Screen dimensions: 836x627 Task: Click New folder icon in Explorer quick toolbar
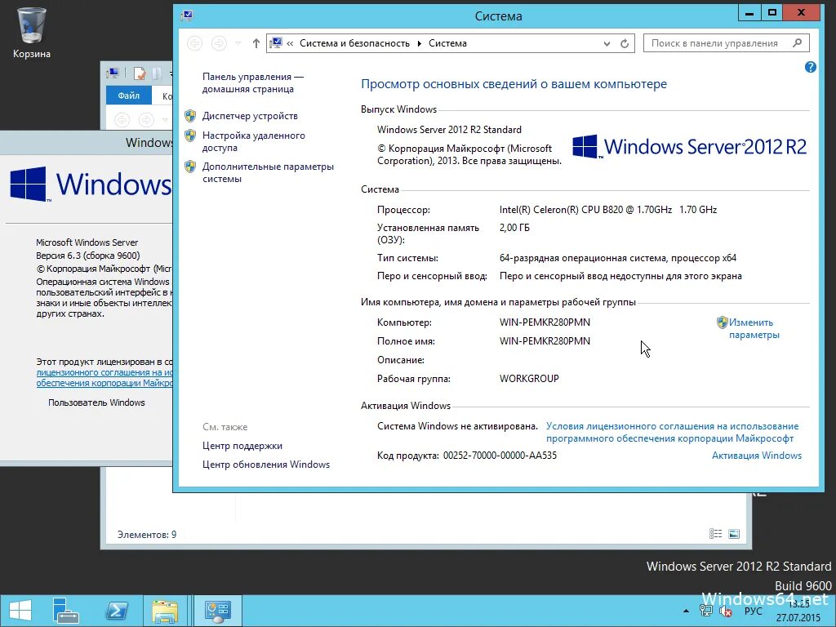157,73
